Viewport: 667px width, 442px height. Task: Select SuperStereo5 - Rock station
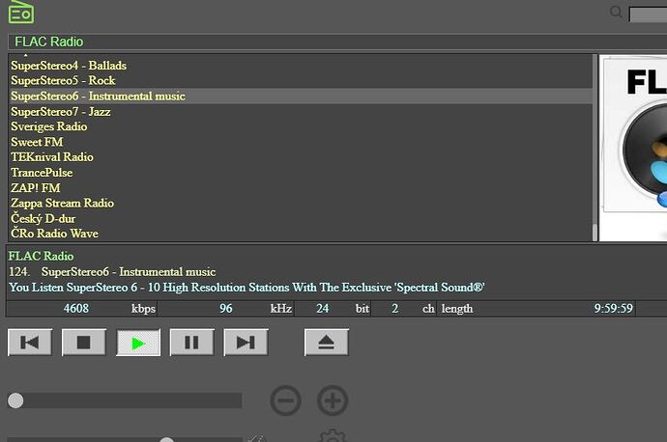click(x=301, y=80)
